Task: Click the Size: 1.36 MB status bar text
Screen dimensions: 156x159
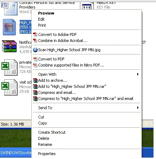Action: click(x=12, y=124)
